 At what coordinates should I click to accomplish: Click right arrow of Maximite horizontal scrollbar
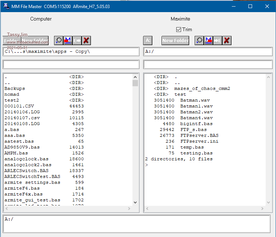click(x=263, y=209)
